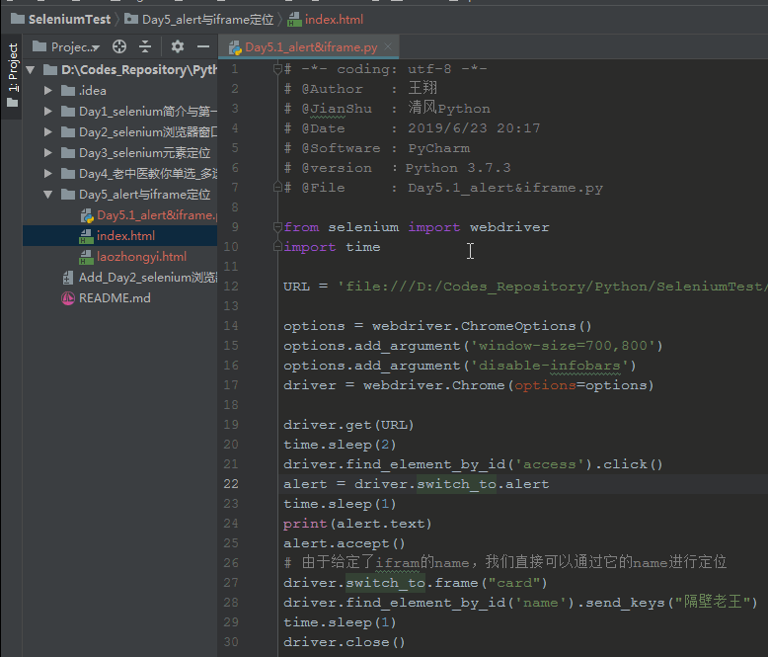Click line number 22 in gutter
Screen dimensions: 768x657
pyautogui.click(x=231, y=484)
